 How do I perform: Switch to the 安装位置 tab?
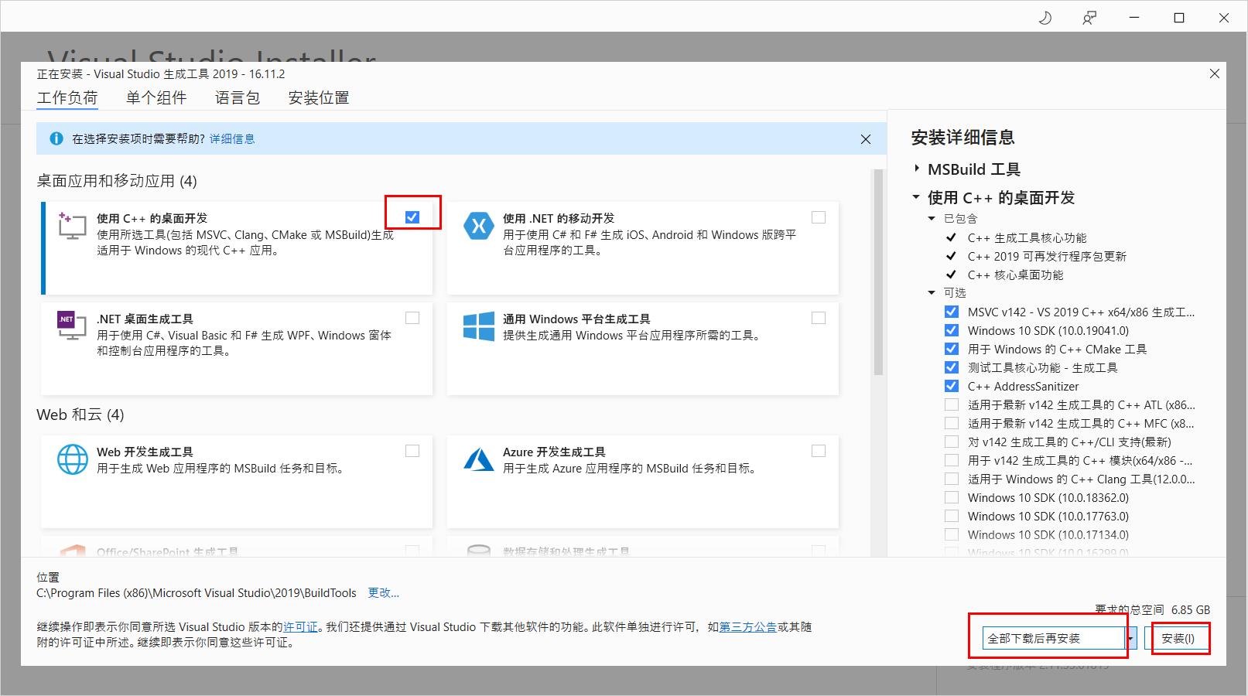pyautogui.click(x=319, y=97)
